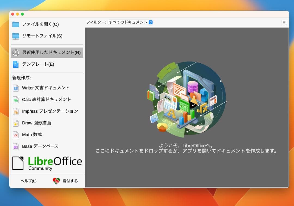Click the リモートファイル folder icon
Image resolution: width=294 pixels, height=206 pixels.
tap(16, 36)
